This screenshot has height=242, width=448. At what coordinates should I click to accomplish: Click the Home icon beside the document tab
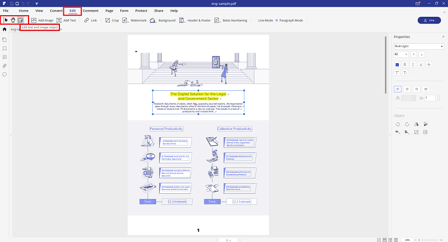pos(5,29)
